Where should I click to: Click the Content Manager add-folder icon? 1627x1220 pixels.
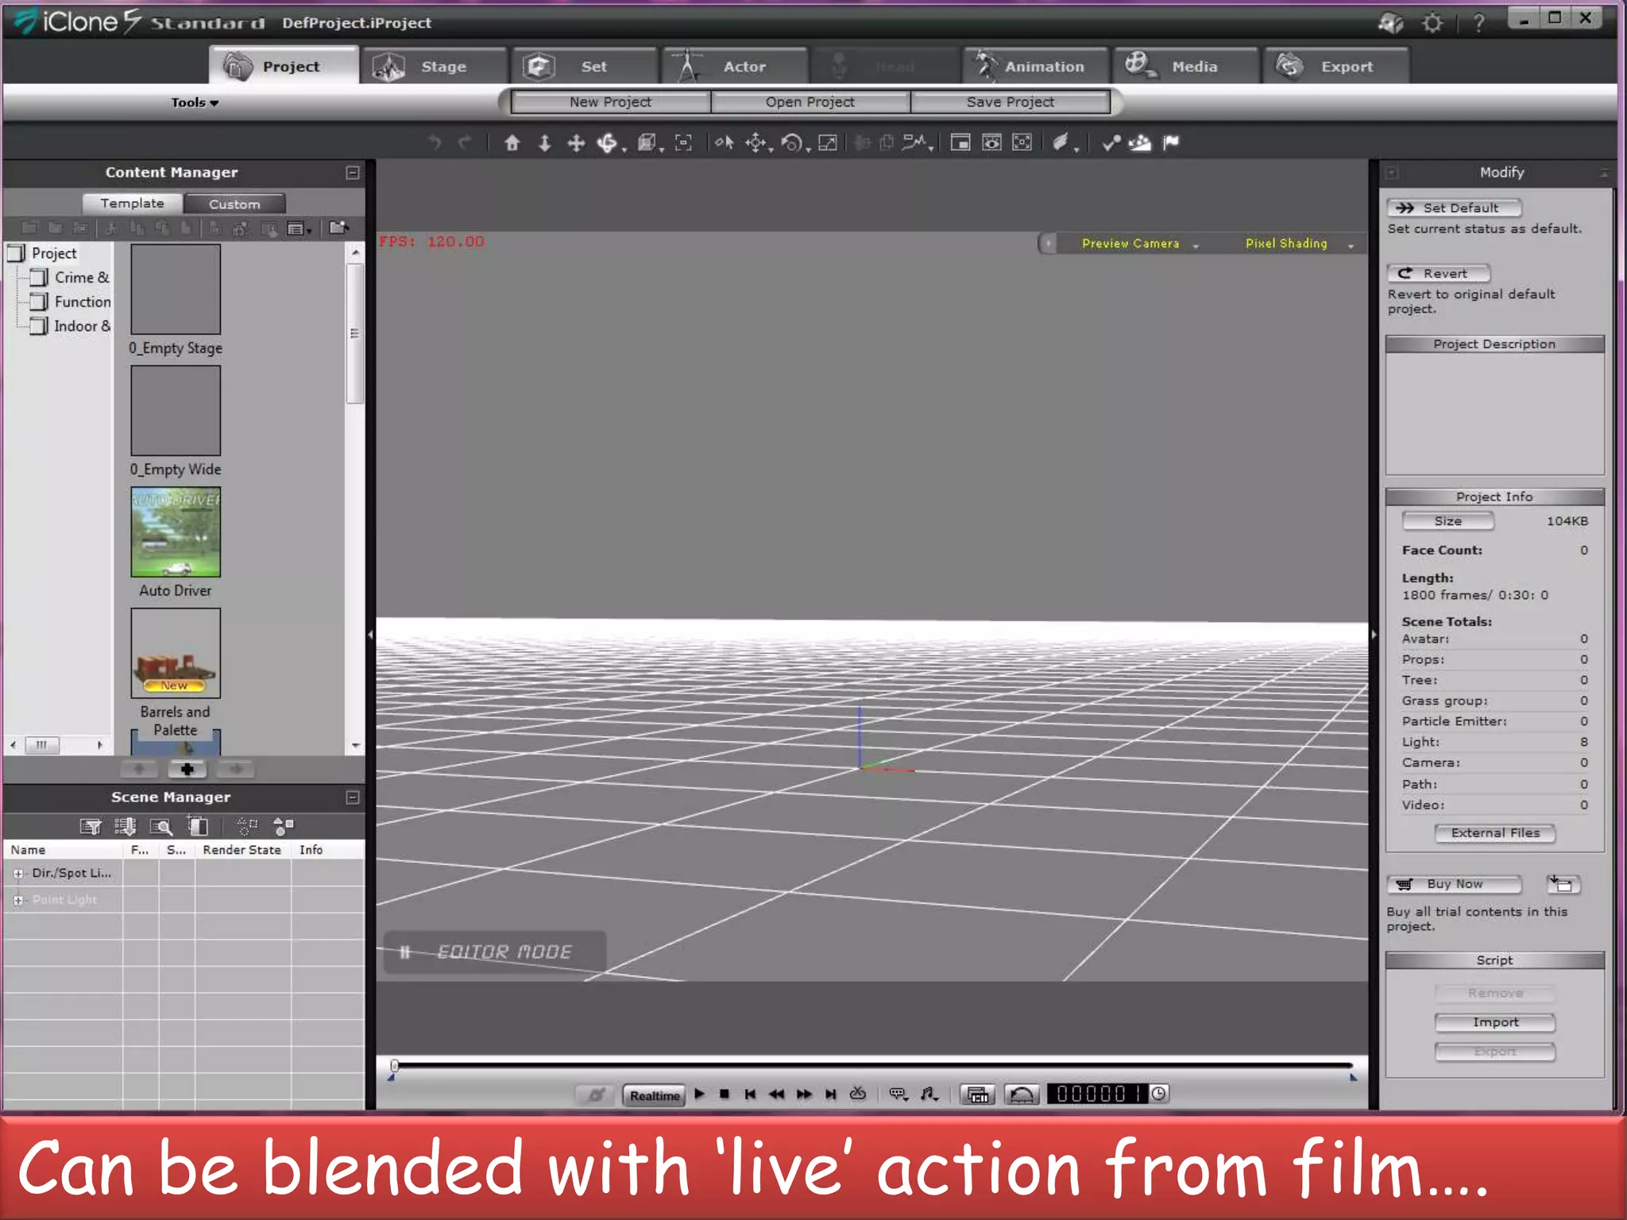click(339, 229)
